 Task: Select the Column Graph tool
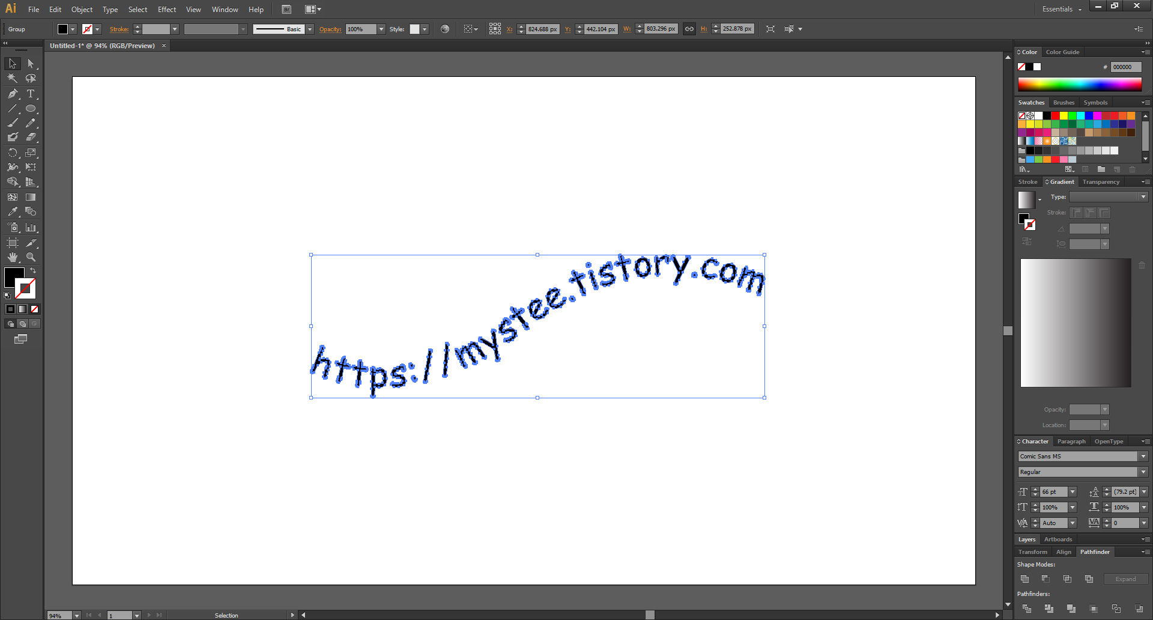pos(31,227)
